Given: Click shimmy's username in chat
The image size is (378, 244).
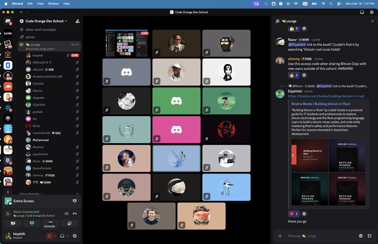Looking at the screenshot, I should (x=294, y=59).
